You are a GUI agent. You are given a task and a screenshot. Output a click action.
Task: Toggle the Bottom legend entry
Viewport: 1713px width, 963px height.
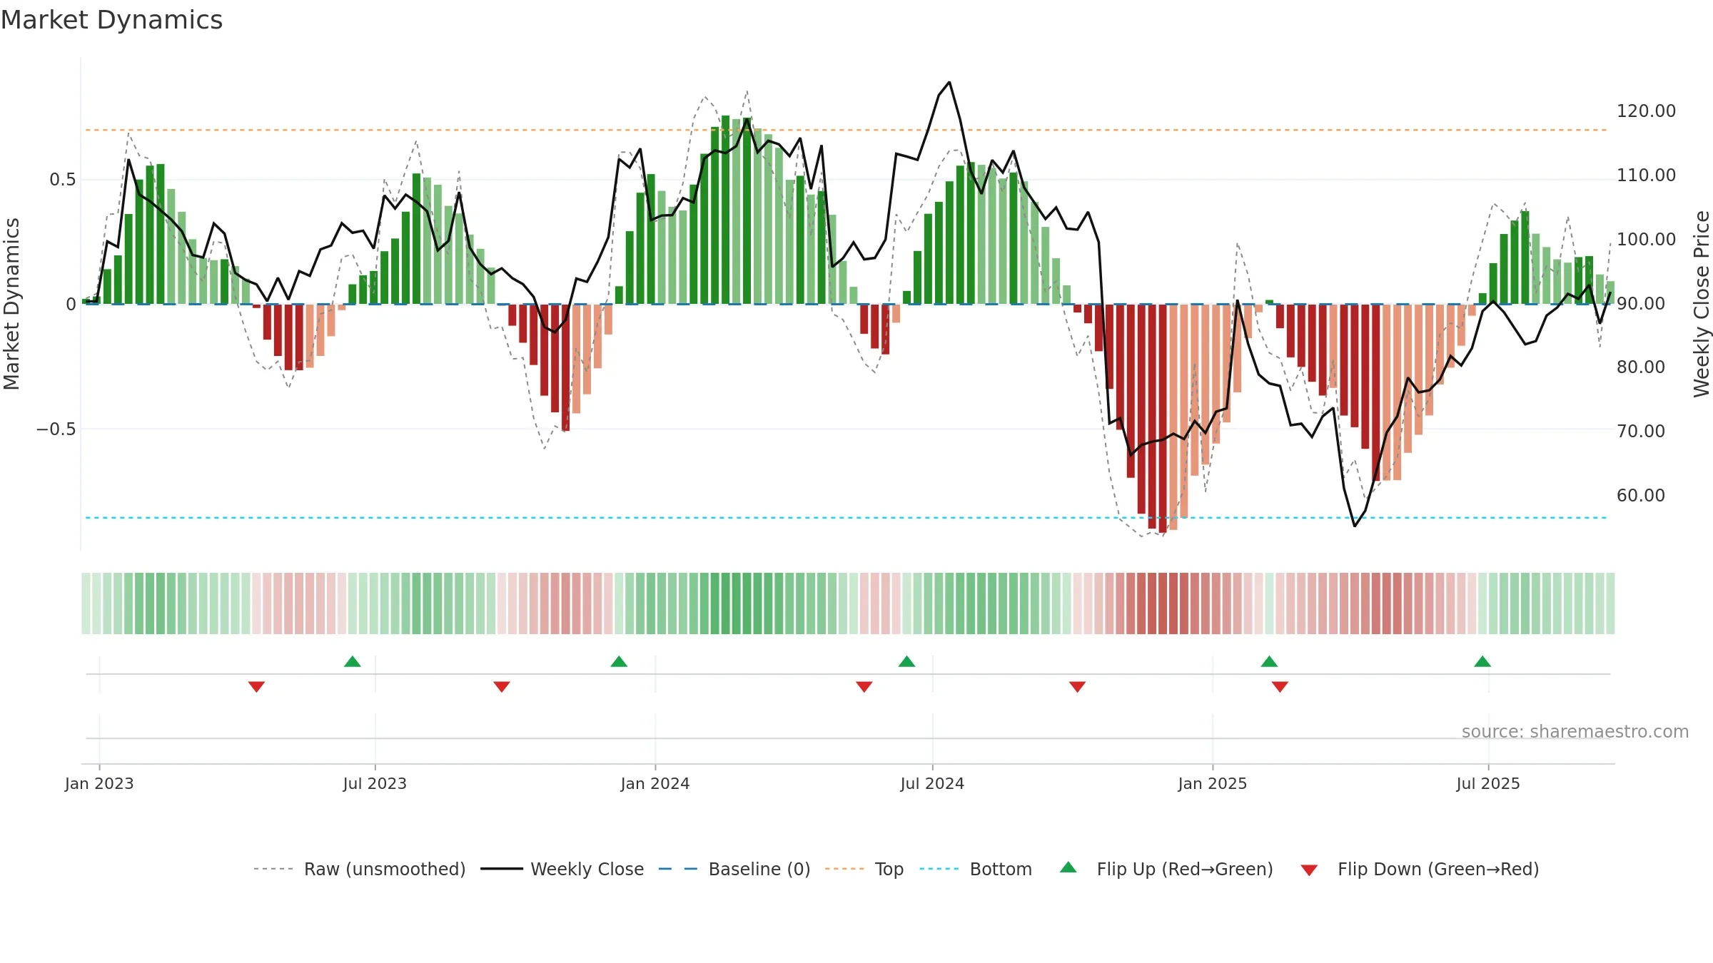(x=976, y=869)
